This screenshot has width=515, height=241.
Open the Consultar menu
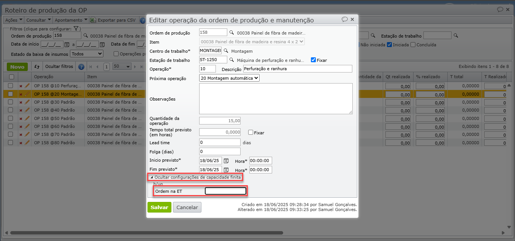tap(38, 20)
